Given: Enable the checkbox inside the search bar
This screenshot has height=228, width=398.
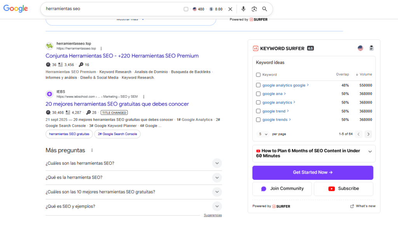Looking at the screenshot, I should click(186, 9).
